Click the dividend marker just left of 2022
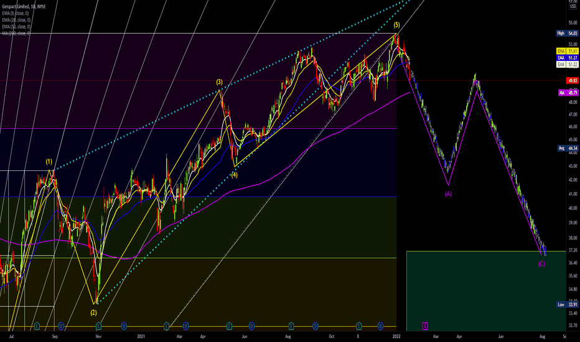The image size is (580, 342). tap(380, 326)
